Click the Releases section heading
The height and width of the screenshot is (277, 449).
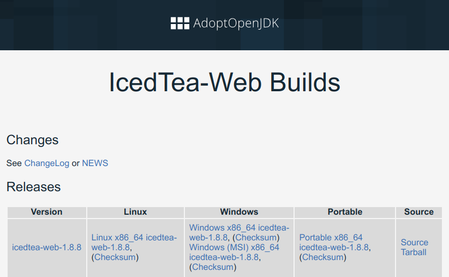coord(33,187)
